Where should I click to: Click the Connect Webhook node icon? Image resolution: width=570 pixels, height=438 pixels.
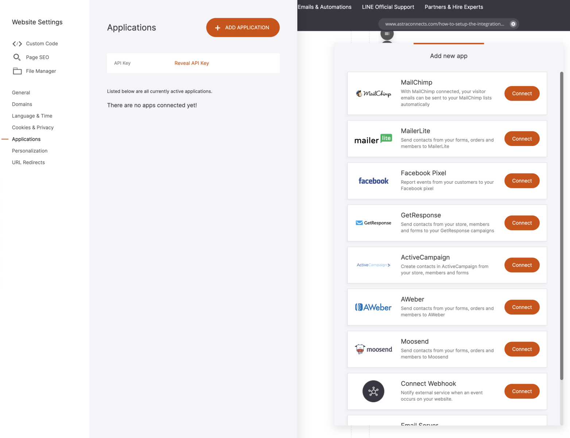pyautogui.click(x=373, y=391)
